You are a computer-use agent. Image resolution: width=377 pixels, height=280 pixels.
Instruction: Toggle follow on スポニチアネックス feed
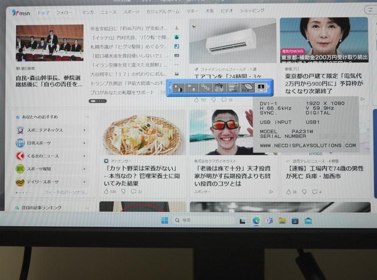[x=84, y=130]
